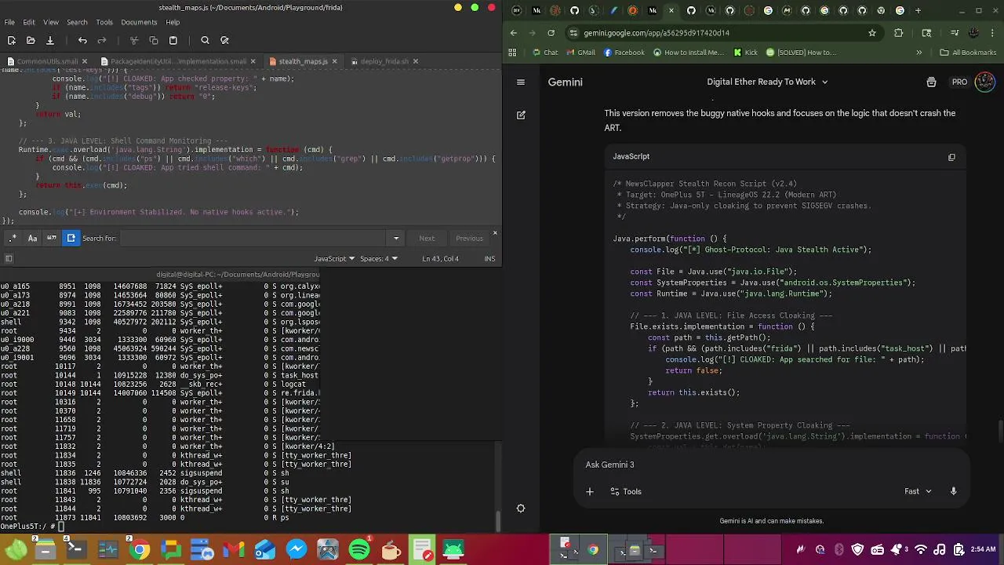Toggle match entire word option
Screen dimensions: 1004x565
pos(52,238)
